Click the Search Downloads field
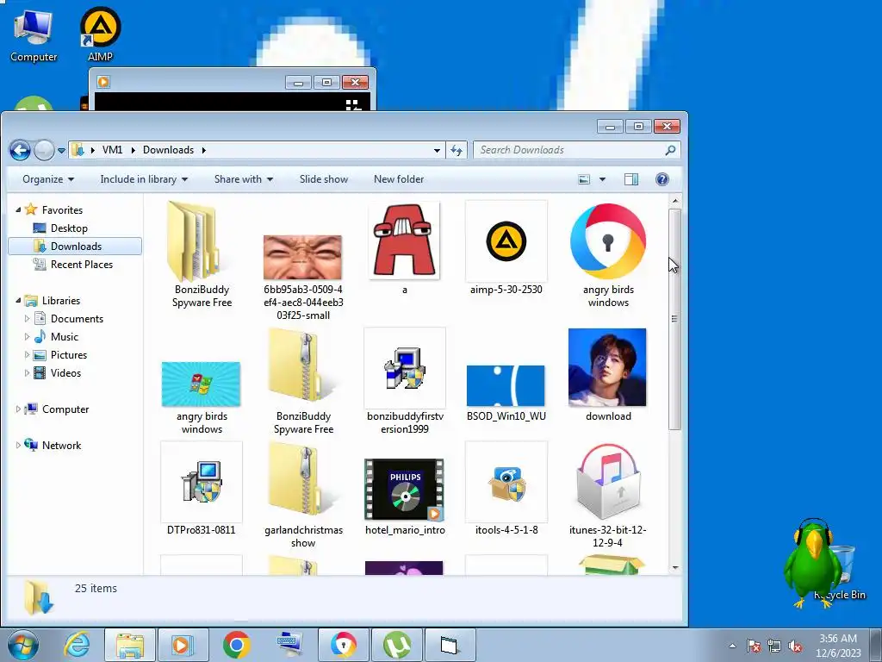This screenshot has width=882, height=662. (x=576, y=150)
